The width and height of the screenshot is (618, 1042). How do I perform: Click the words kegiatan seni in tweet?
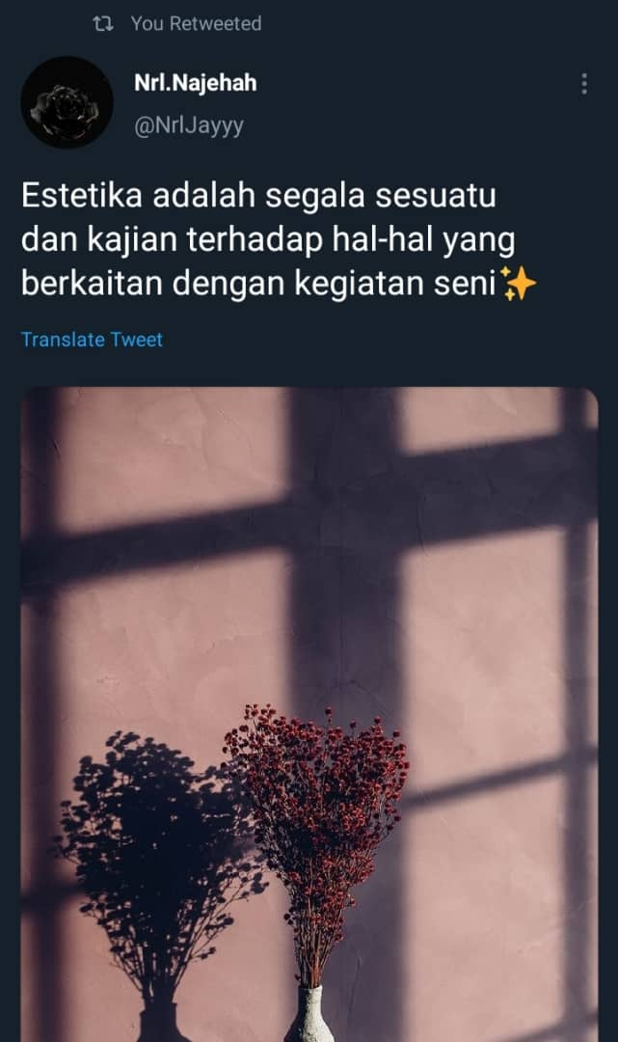395,284
